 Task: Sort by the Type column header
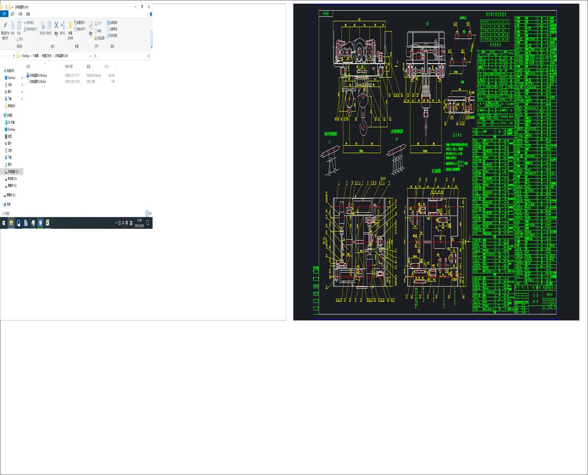tap(88, 66)
